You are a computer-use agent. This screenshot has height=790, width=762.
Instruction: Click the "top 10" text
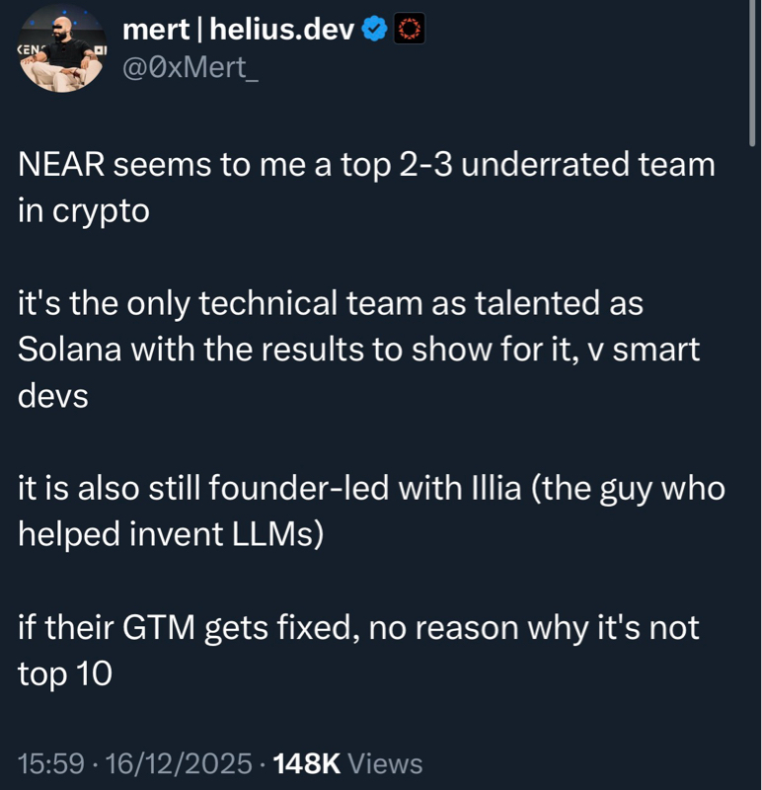65,674
